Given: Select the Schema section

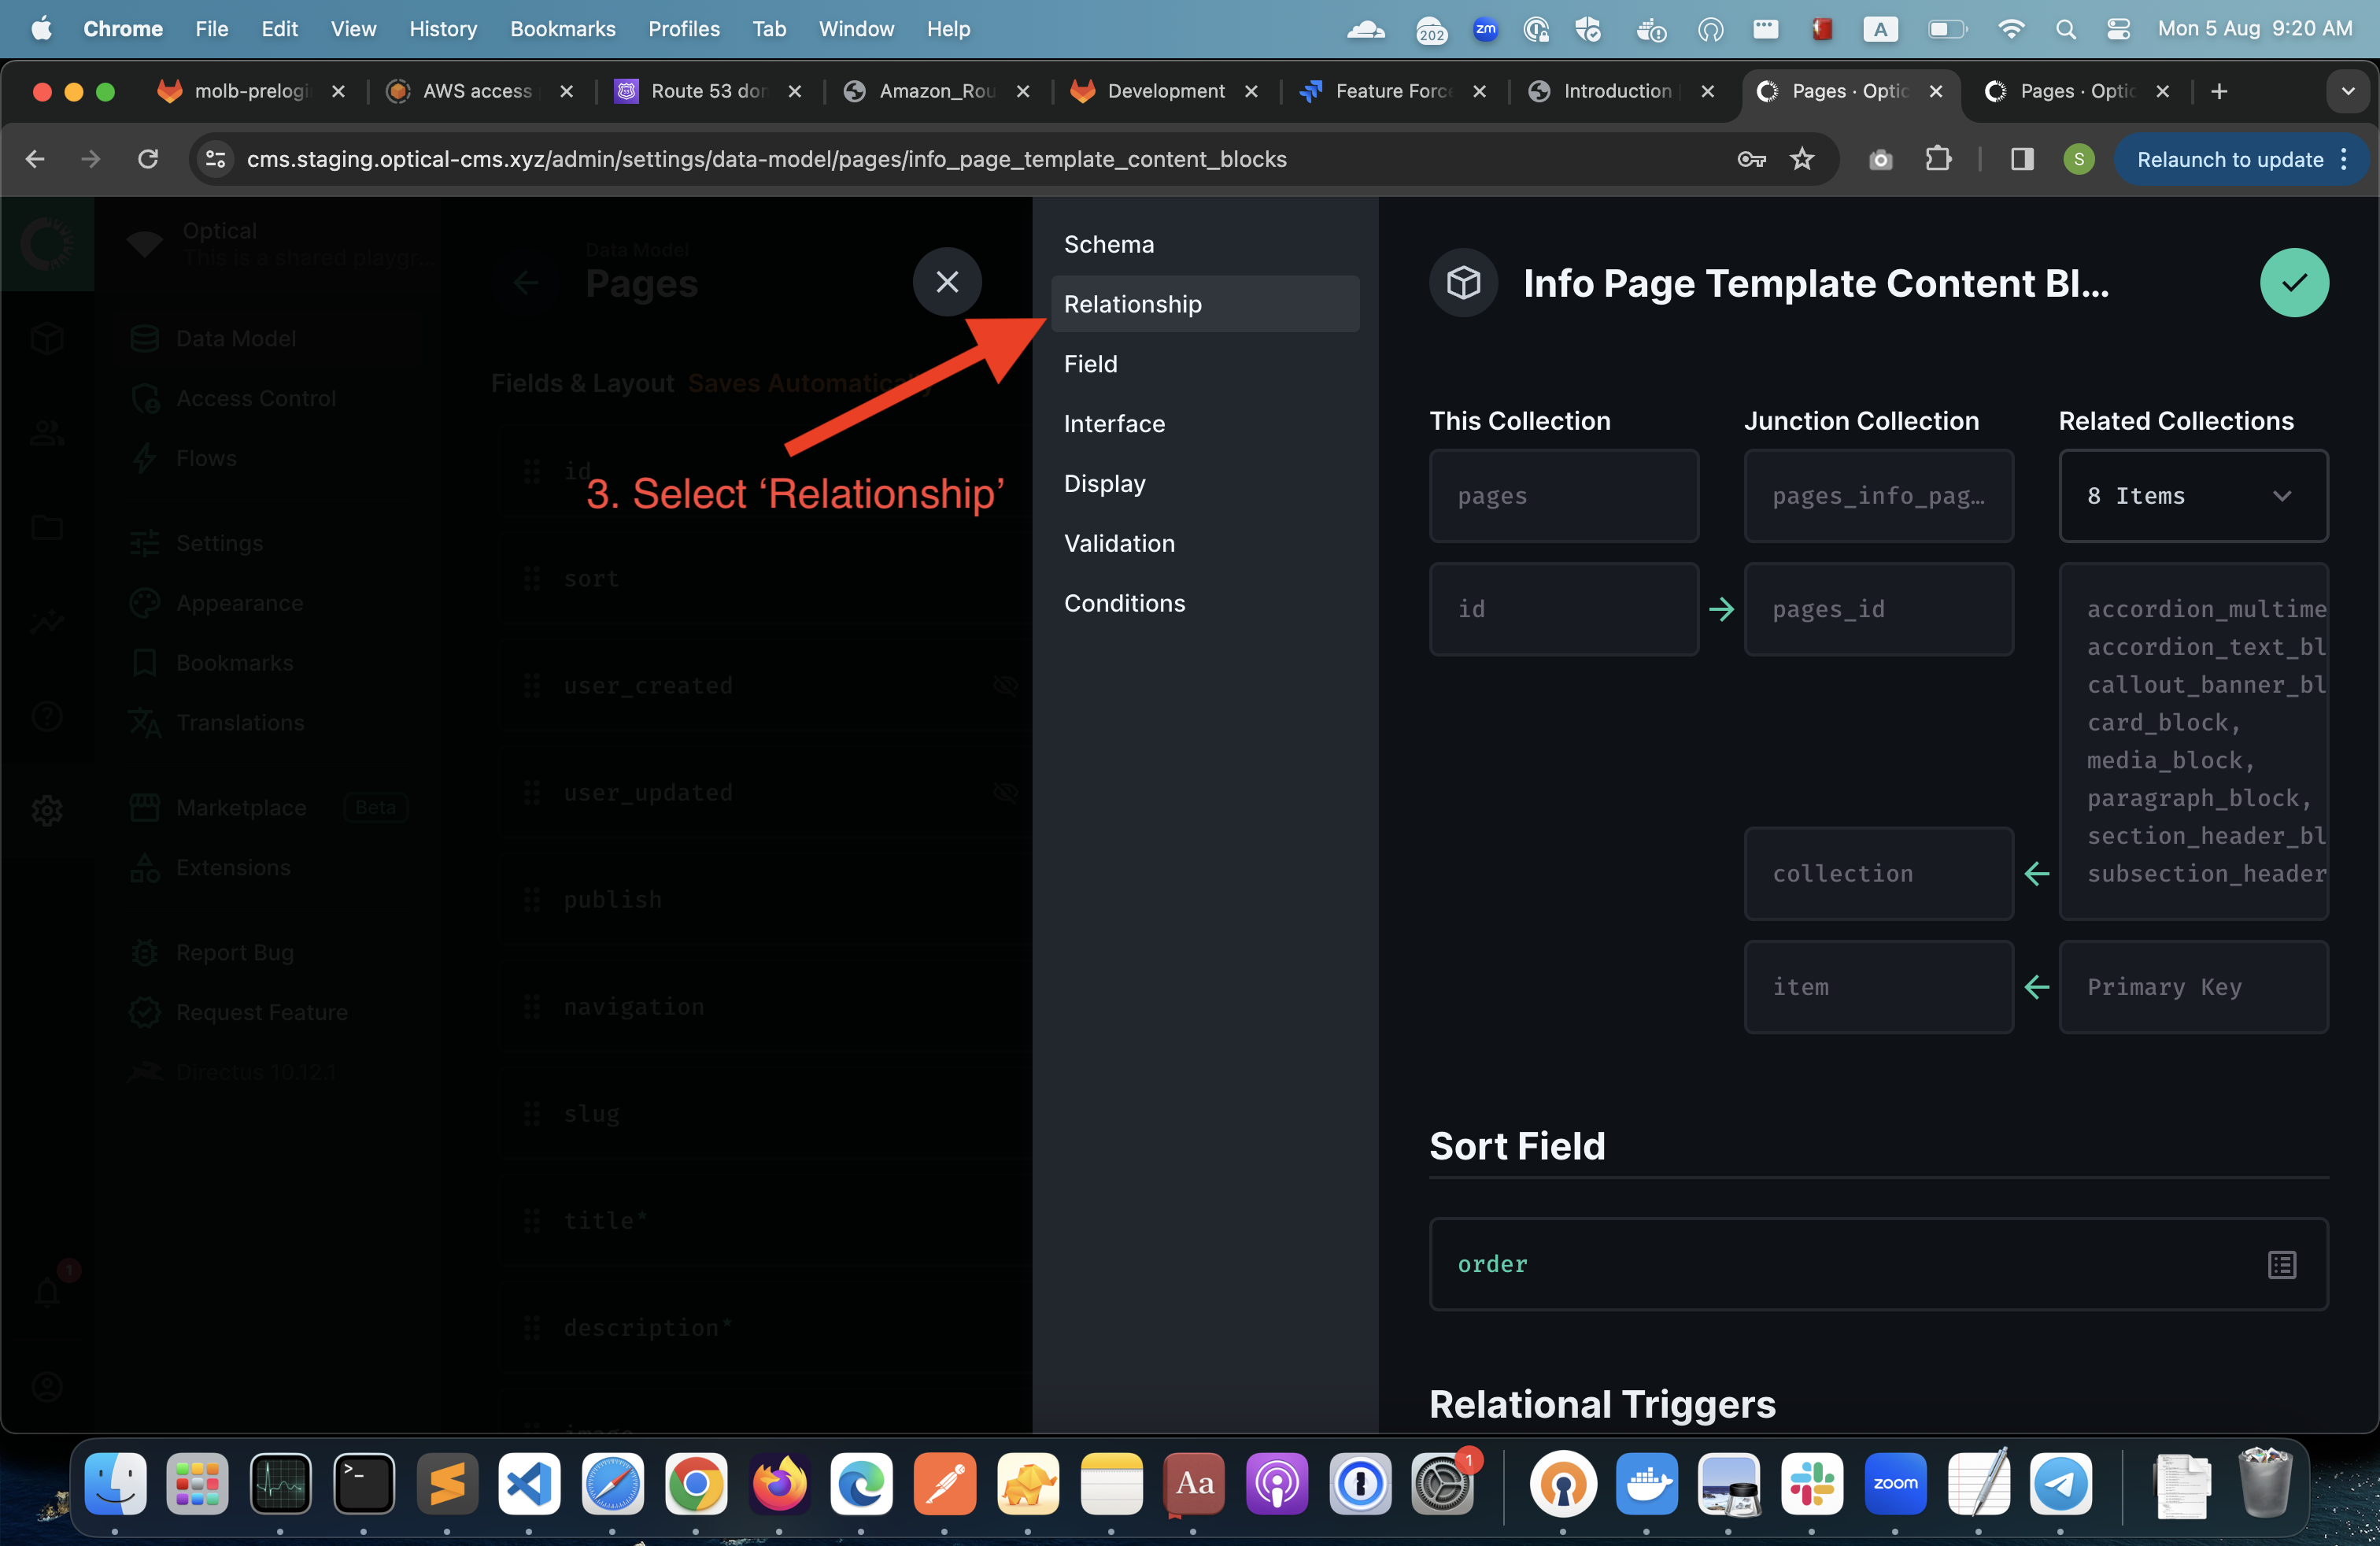Looking at the screenshot, I should coord(1108,244).
